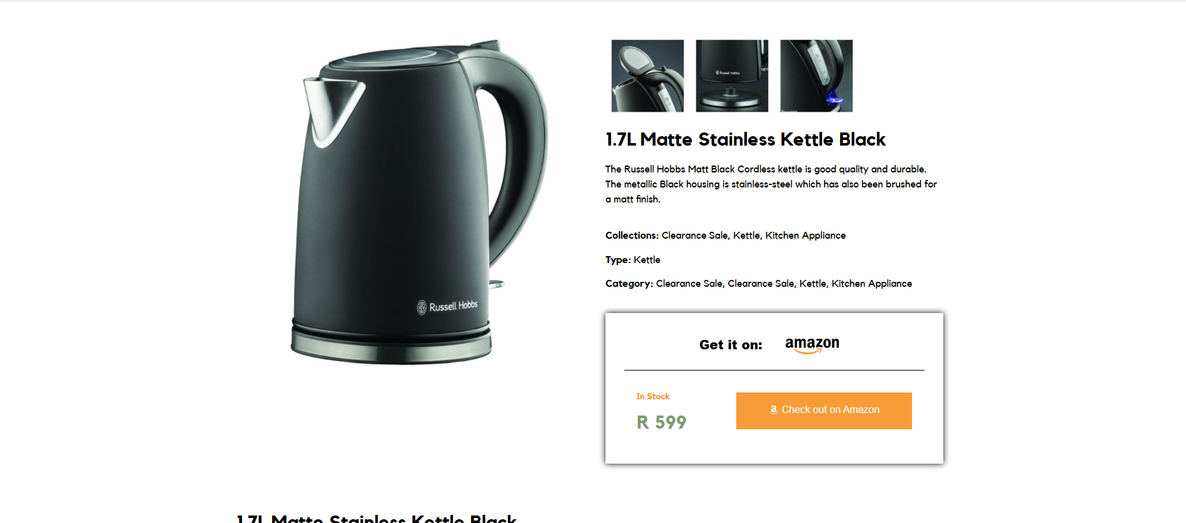Open second Clearance Sale category link
1186x523 pixels.
(x=761, y=284)
